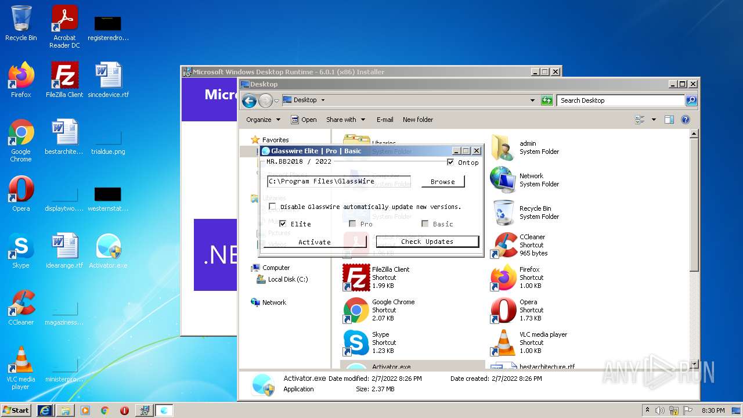This screenshot has height=418, width=743.
Task: Open Firefox desktop shortcut
Action: pos(21,80)
